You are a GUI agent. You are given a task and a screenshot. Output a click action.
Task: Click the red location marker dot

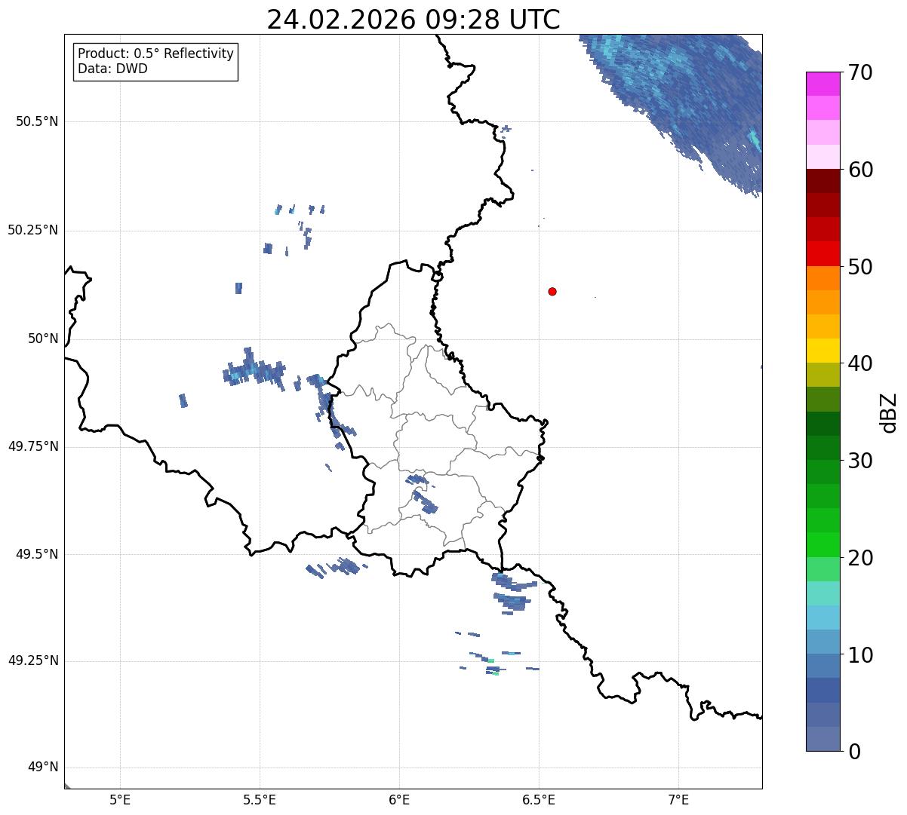(552, 291)
